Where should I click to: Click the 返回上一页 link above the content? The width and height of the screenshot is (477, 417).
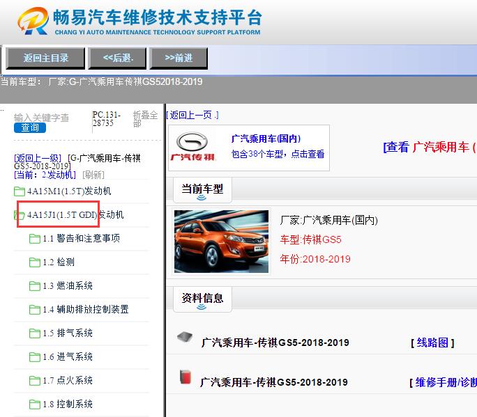[192, 115]
